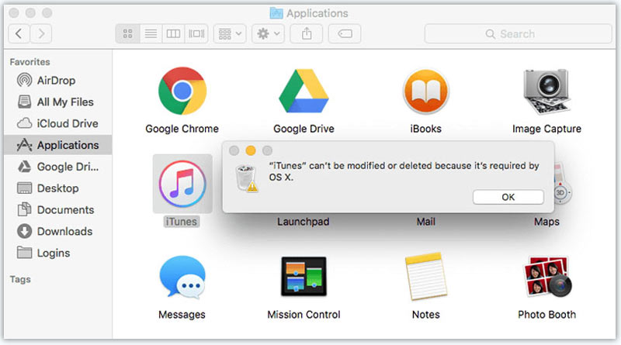
Task: Minimize the iTunes warning dialog
Action: point(251,150)
